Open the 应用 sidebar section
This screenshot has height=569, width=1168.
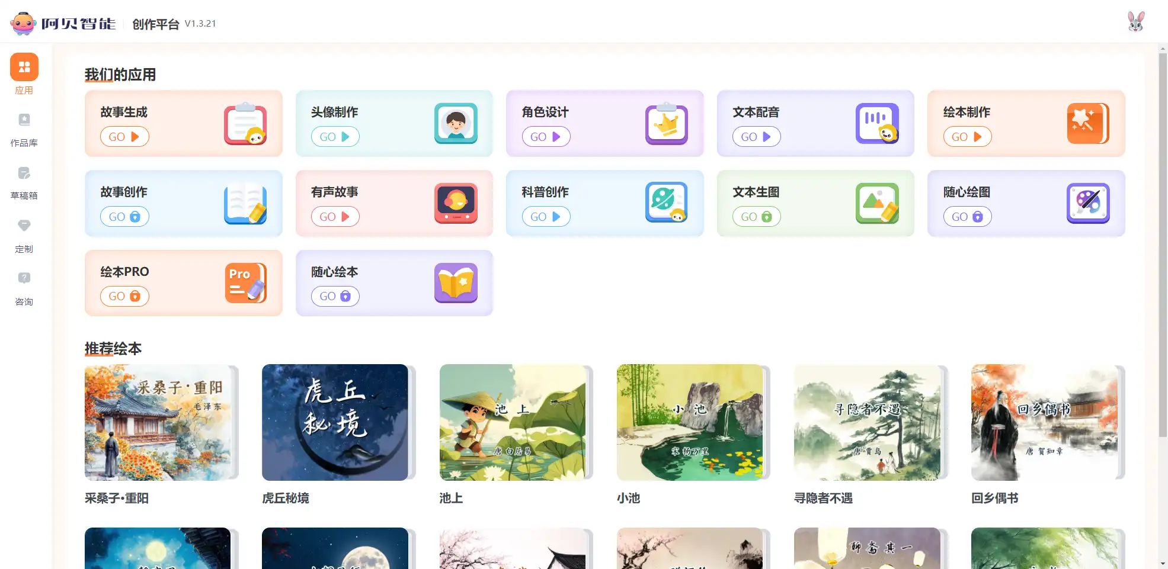[24, 74]
